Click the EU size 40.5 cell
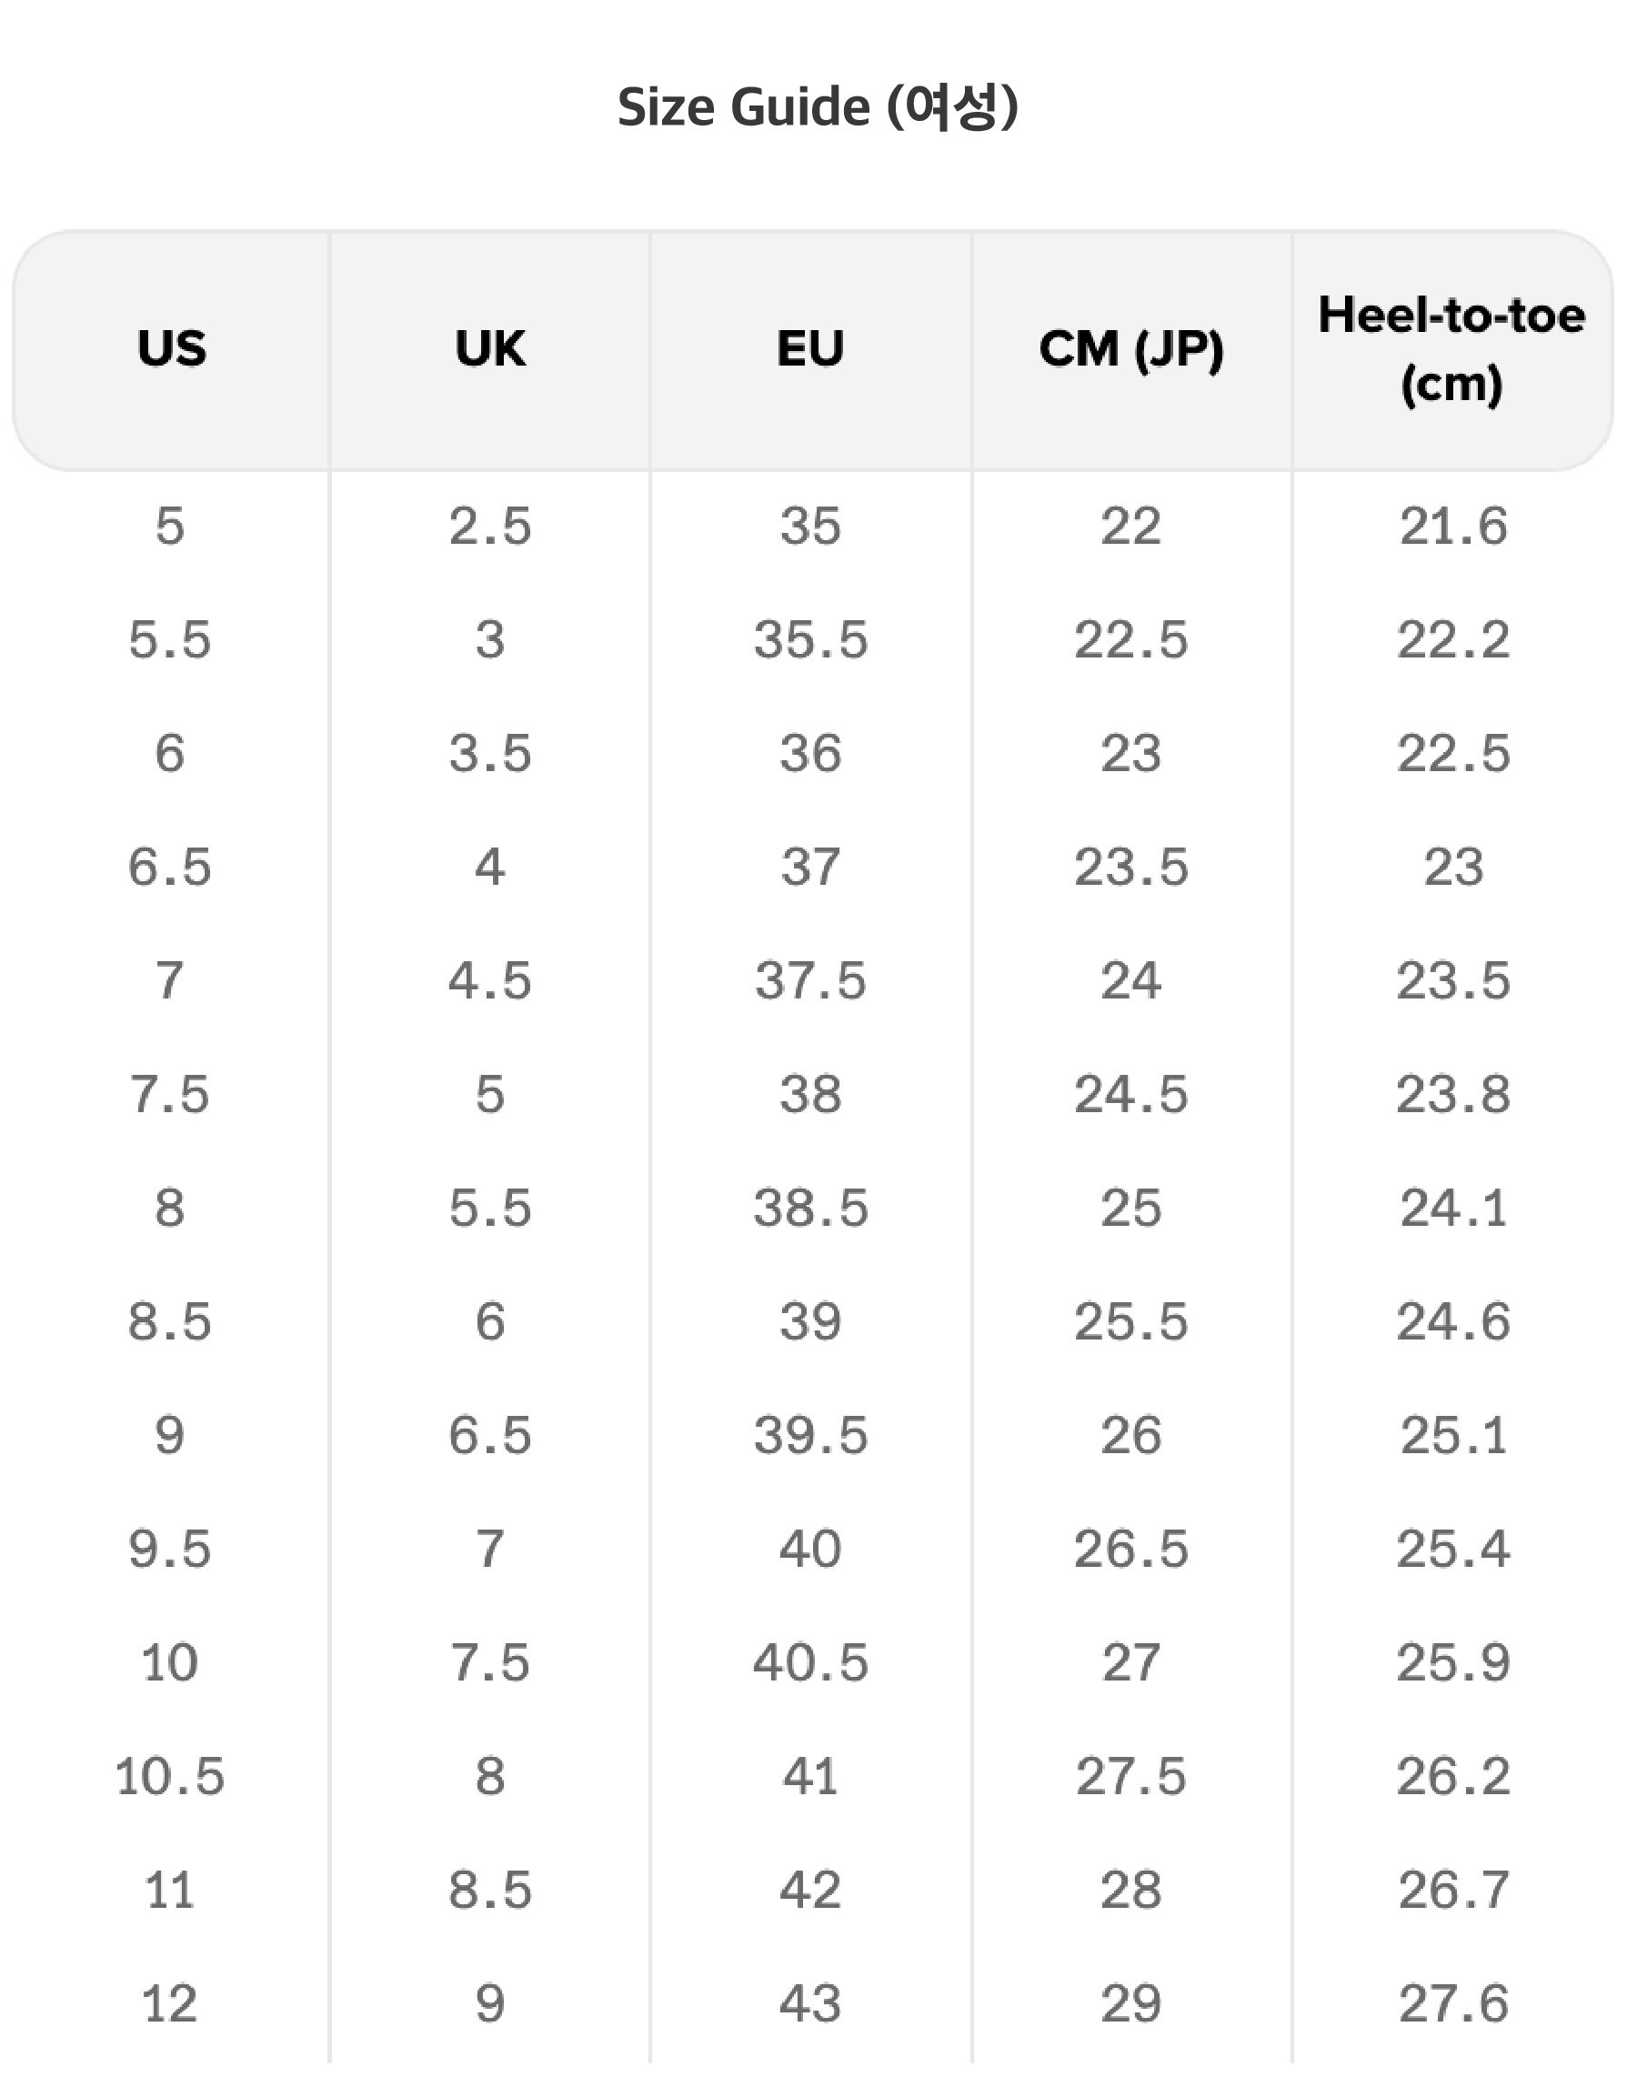1637x2087 pixels. tap(810, 1662)
